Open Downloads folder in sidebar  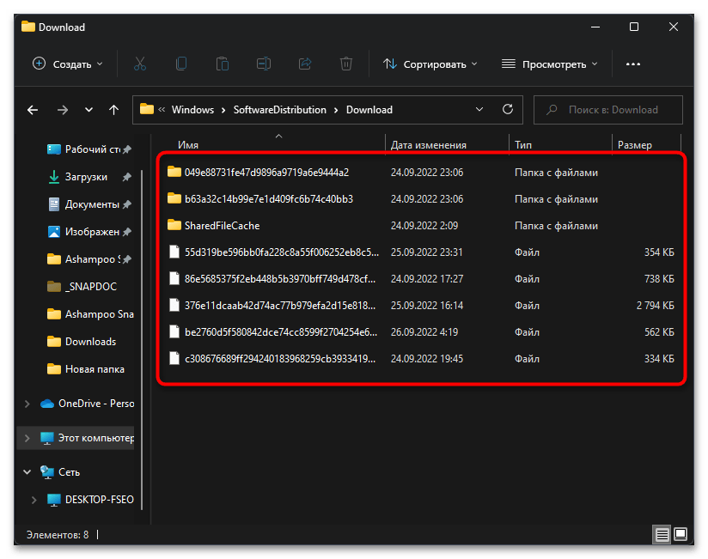tap(82, 342)
